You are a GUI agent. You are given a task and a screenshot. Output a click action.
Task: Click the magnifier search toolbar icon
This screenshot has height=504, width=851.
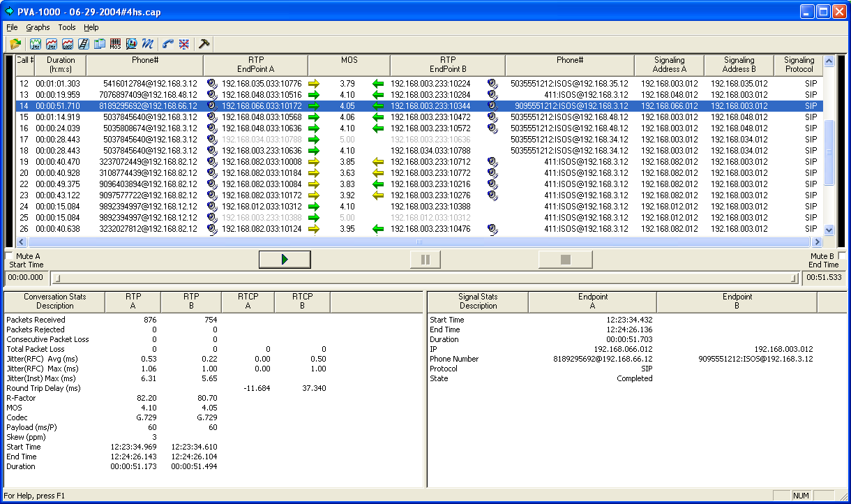pos(132,44)
